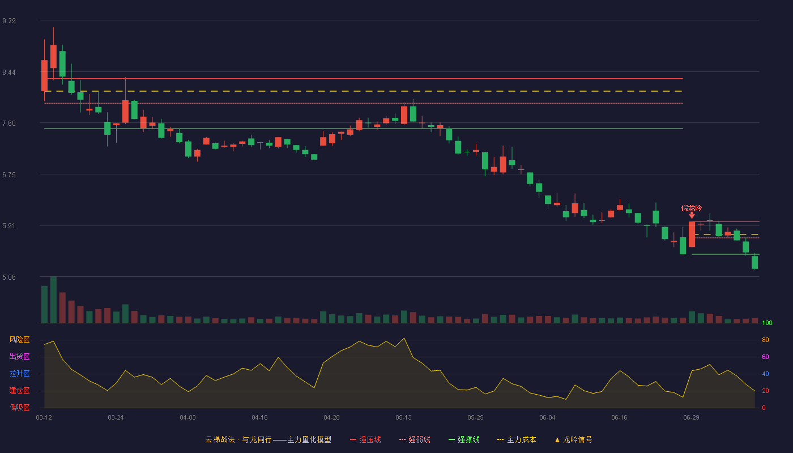Click the 80 indicator scale value
Image resolution: width=793 pixels, height=453 pixels.
(765, 340)
